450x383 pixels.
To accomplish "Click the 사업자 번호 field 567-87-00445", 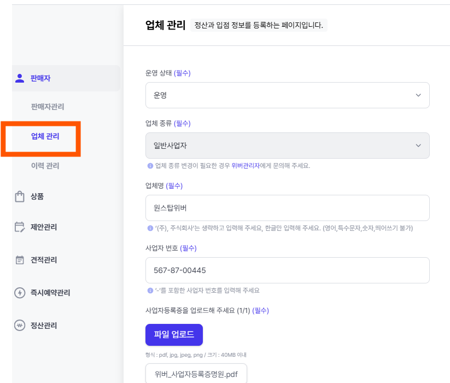I will click(x=287, y=270).
